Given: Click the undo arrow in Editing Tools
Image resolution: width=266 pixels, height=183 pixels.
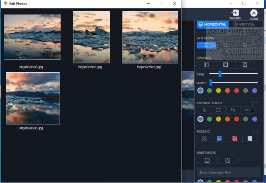Looking at the screenshot, I should coord(233,110).
